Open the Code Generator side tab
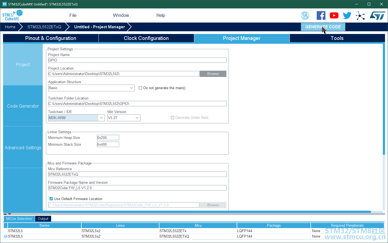Image resolution: width=388 pixels, height=243 pixels. (x=23, y=106)
